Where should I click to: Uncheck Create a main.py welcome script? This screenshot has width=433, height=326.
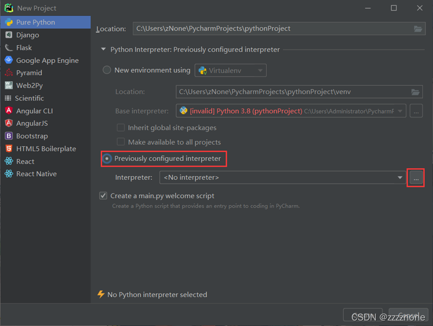point(103,196)
